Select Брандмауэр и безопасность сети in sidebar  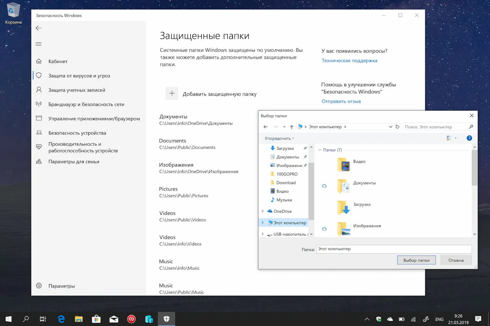[86, 104]
